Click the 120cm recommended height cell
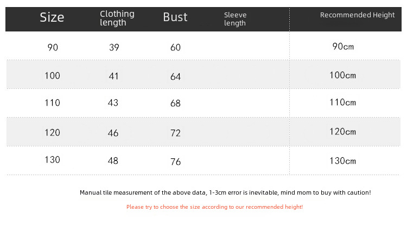This screenshot has height=225, width=407. [343, 131]
